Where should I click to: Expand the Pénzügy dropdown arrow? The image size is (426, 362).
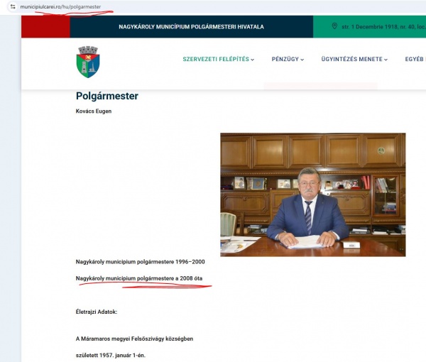click(x=302, y=60)
